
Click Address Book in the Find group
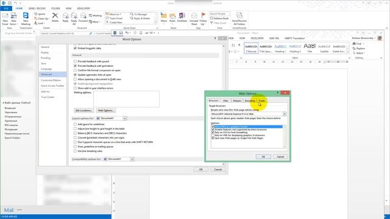click(219, 18)
